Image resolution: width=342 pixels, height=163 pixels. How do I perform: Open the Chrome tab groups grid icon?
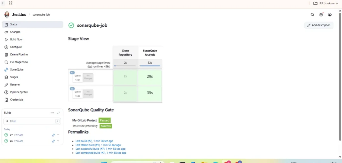click(10, 3)
